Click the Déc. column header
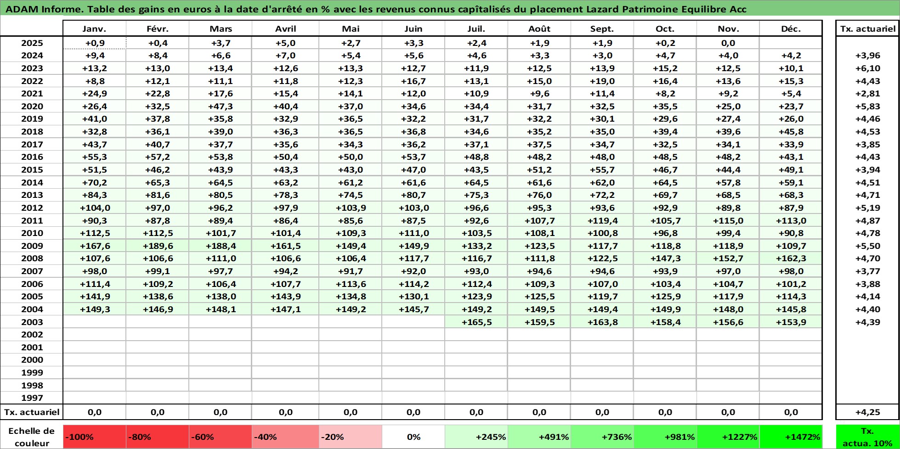Image resolution: width=900 pixels, height=449 pixels. (x=791, y=28)
